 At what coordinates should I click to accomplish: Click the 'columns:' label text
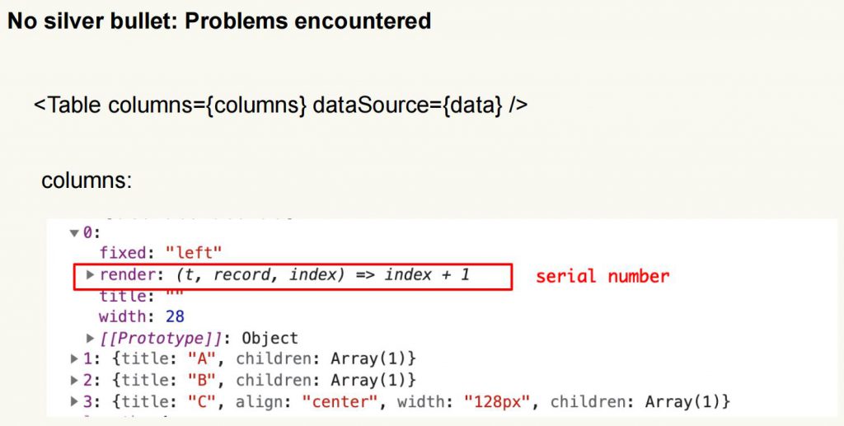tap(87, 180)
